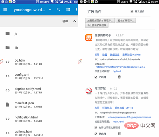159x137 pixels.
Task: Select the config.xml code file icon
Action: coord(8,76)
